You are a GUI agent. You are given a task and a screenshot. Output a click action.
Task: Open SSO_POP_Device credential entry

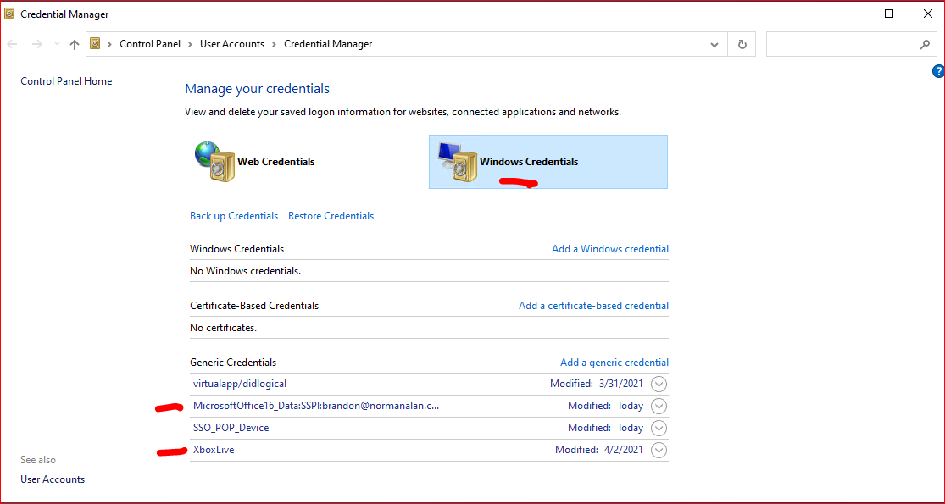click(x=231, y=428)
